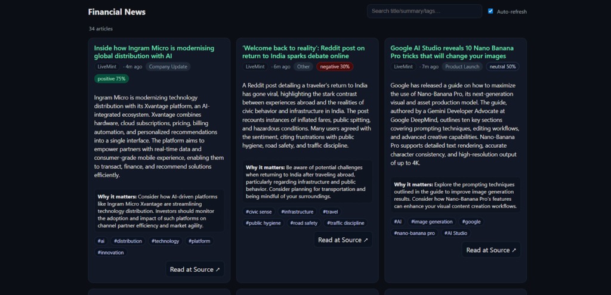Open the Google AI Studio Nano Banana headline
The height and width of the screenshot is (295, 611).
[452, 52]
